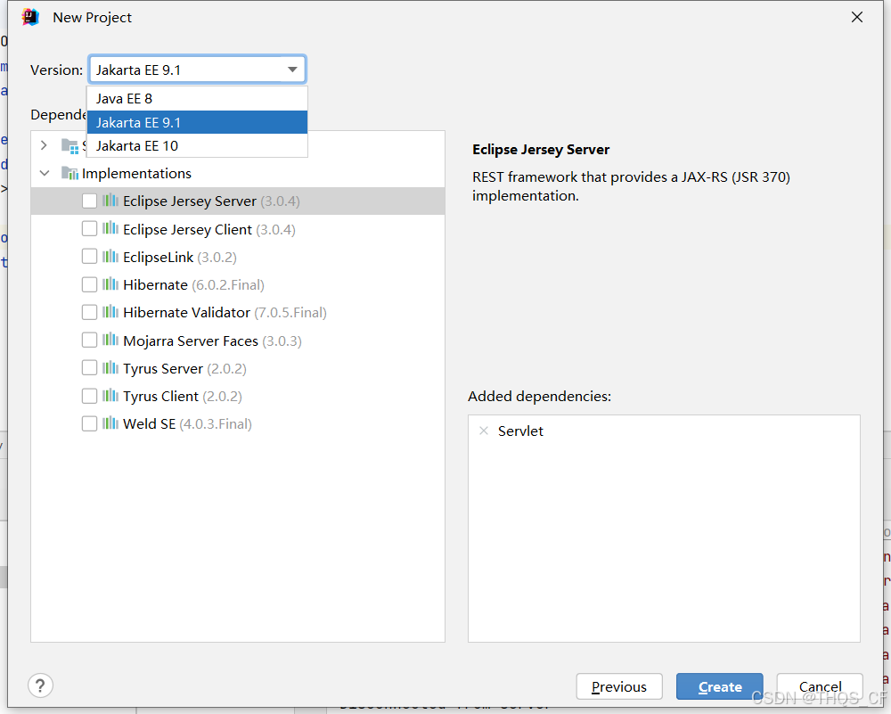Screen dimensions: 891x714
Task: Select the EclipseLink (3.0.2) row text
Action: click(180, 258)
